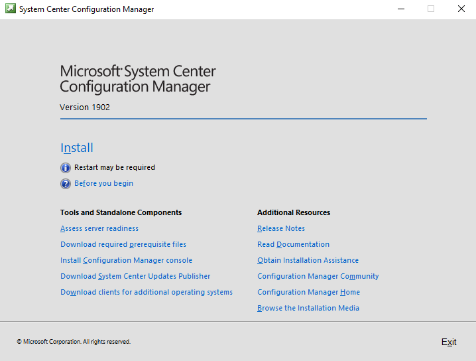Minimize the setup window

click(x=401, y=9)
